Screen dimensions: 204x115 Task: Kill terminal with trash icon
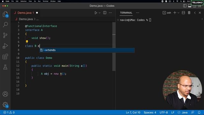coord(189,13)
